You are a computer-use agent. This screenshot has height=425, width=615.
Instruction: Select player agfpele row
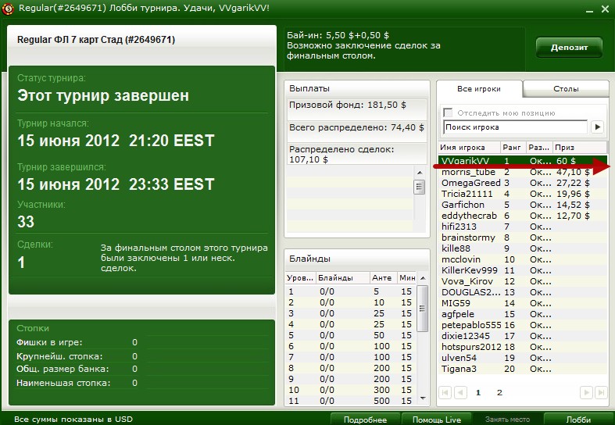click(523, 314)
